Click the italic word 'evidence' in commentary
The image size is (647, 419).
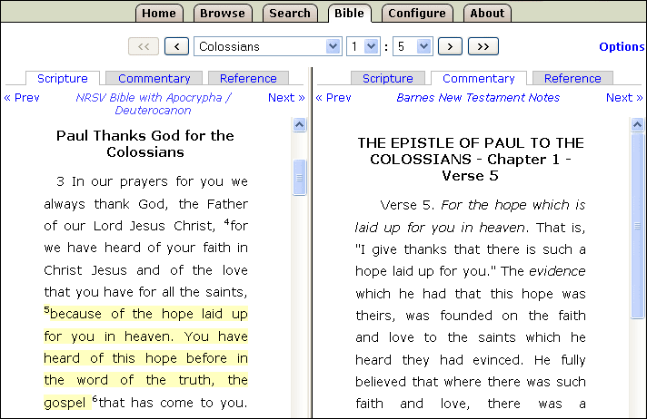557,271
